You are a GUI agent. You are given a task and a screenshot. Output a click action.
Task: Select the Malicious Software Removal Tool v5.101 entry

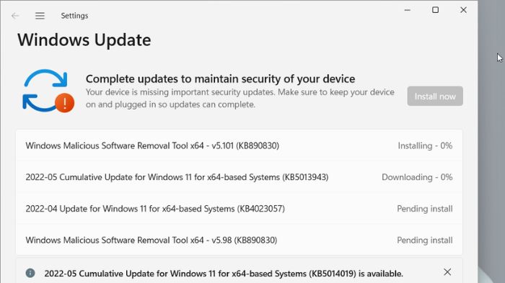coord(239,145)
